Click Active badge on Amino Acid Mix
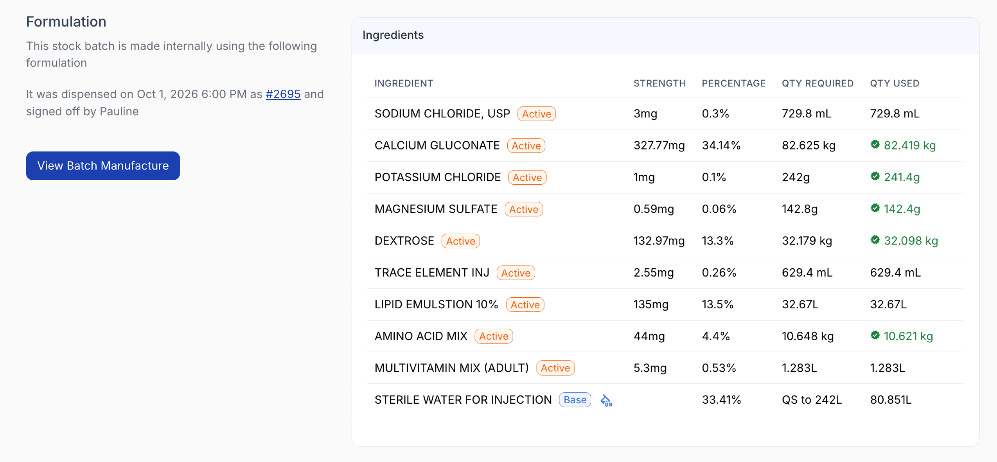 (x=493, y=336)
